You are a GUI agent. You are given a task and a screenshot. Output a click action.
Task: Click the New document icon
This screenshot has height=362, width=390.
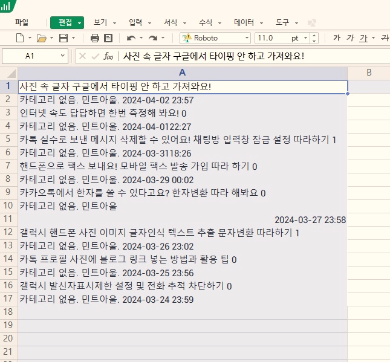tap(20, 38)
